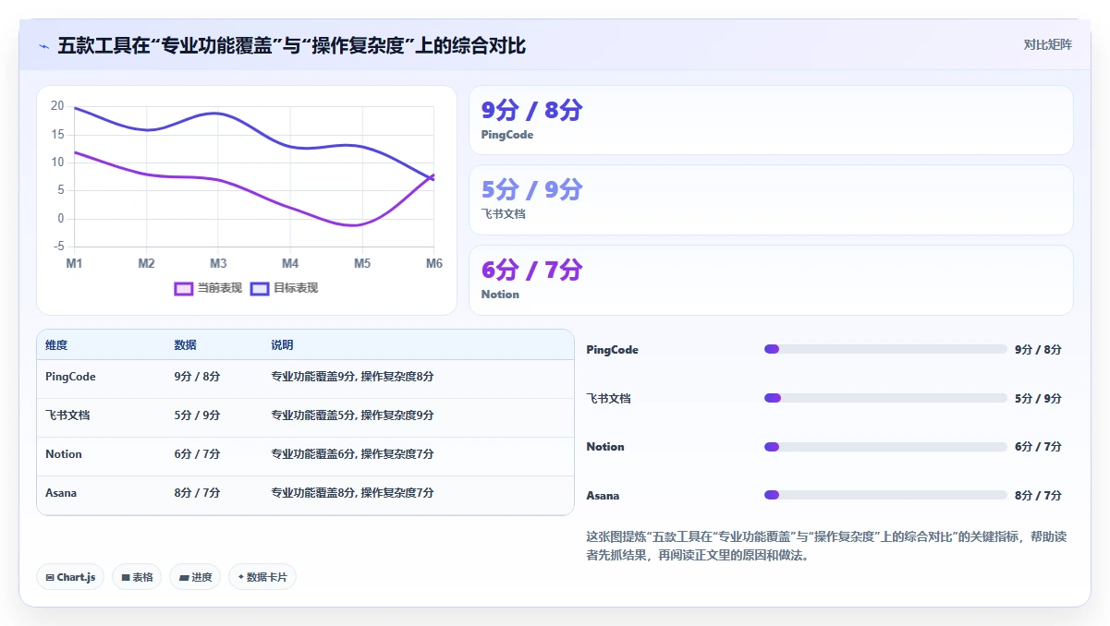Click 飞书文档 cell in the table
The image size is (1110, 626).
click(67, 415)
